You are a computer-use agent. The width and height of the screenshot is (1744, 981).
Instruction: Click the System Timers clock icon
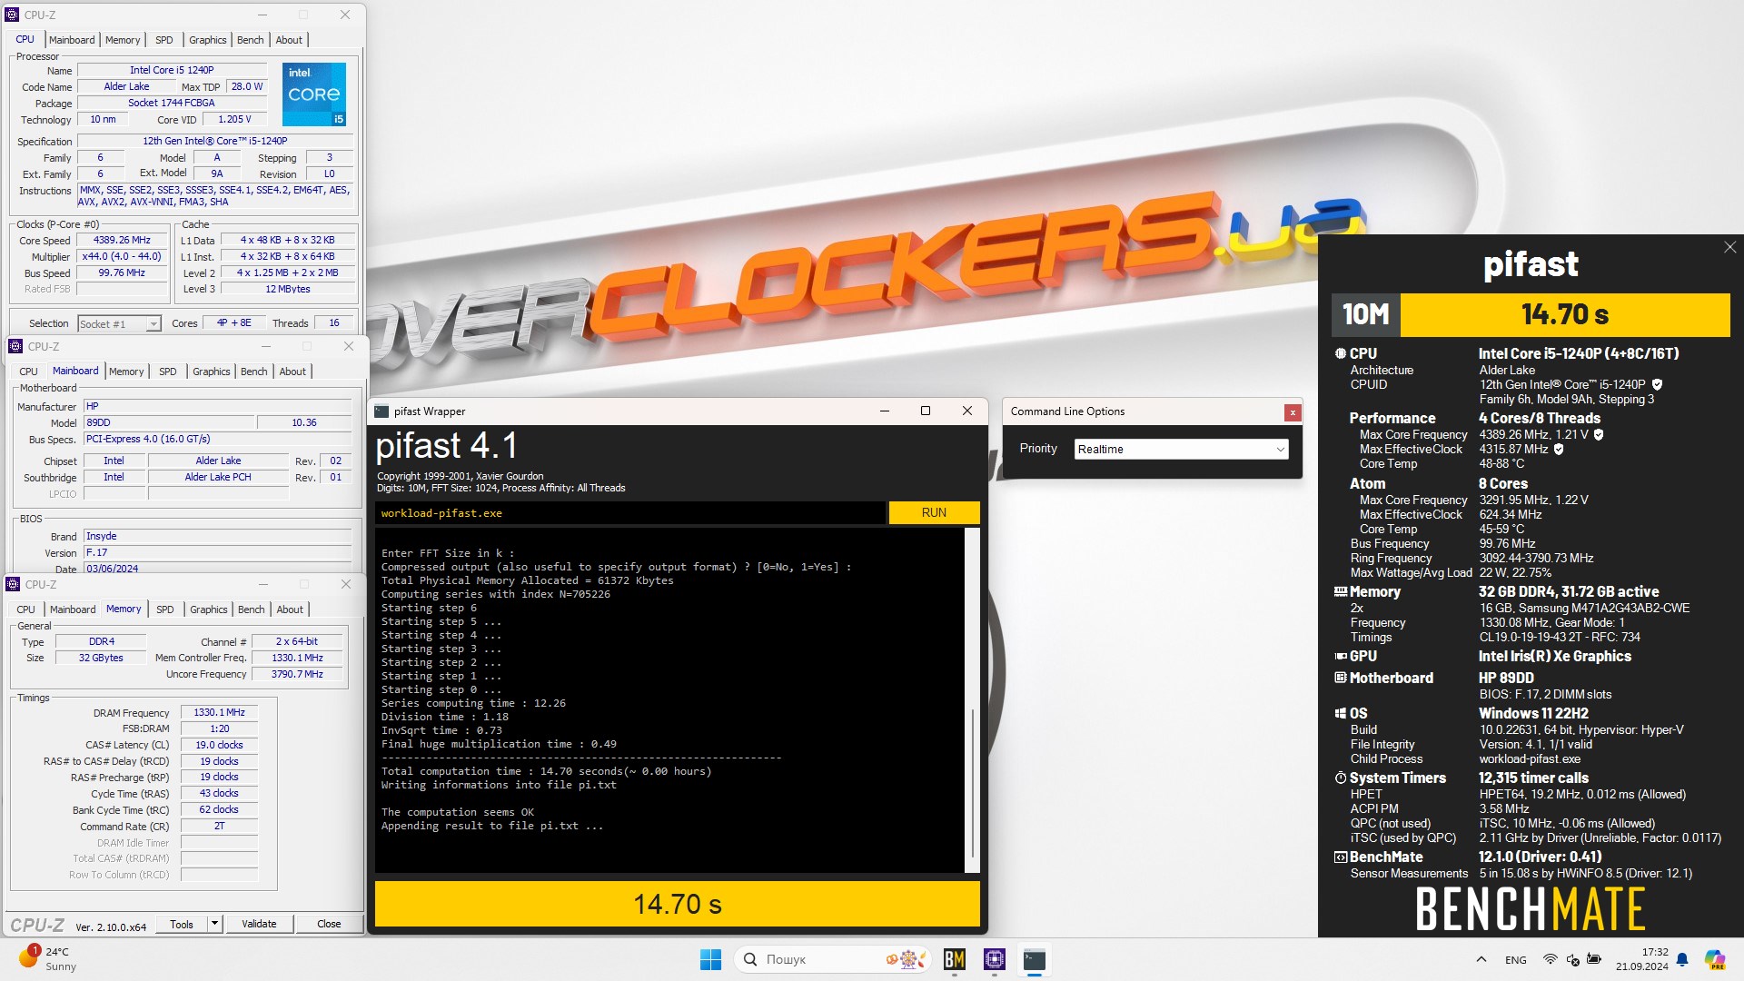(x=1340, y=778)
